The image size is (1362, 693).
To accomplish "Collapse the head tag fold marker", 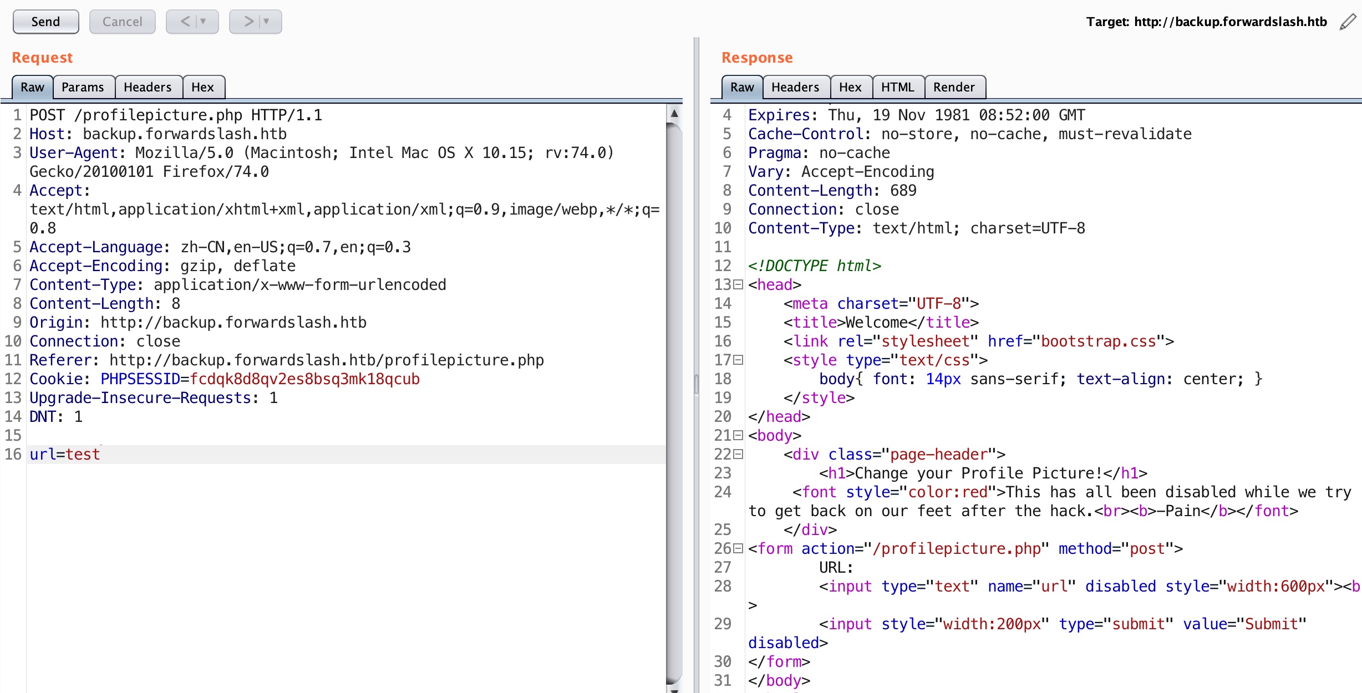I will click(x=738, y=285).
